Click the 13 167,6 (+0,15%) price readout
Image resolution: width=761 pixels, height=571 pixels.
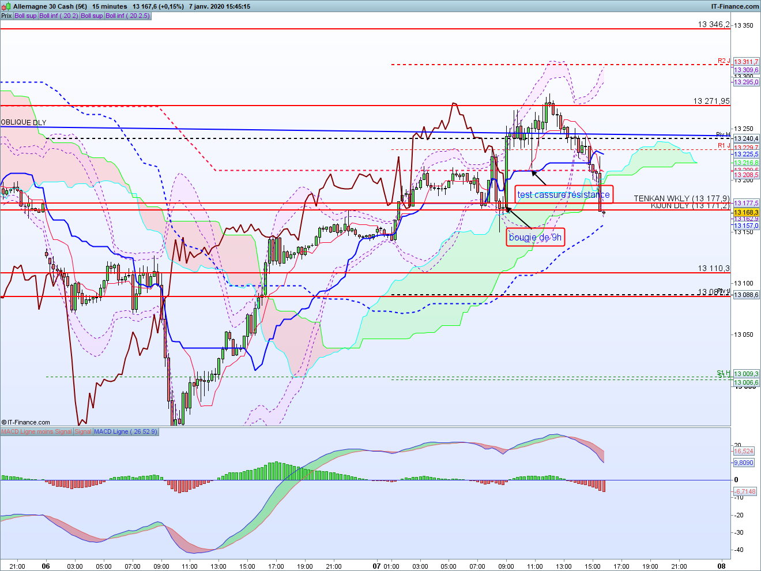158,6
